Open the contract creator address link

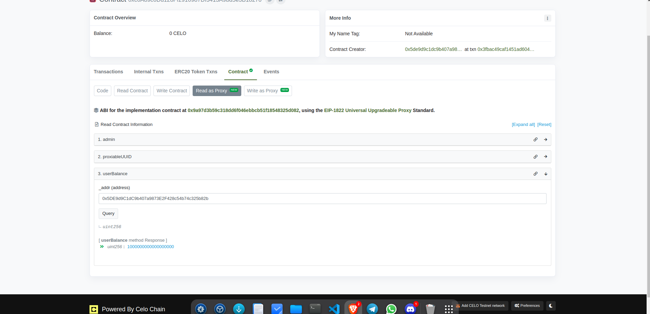click(433, 49)
